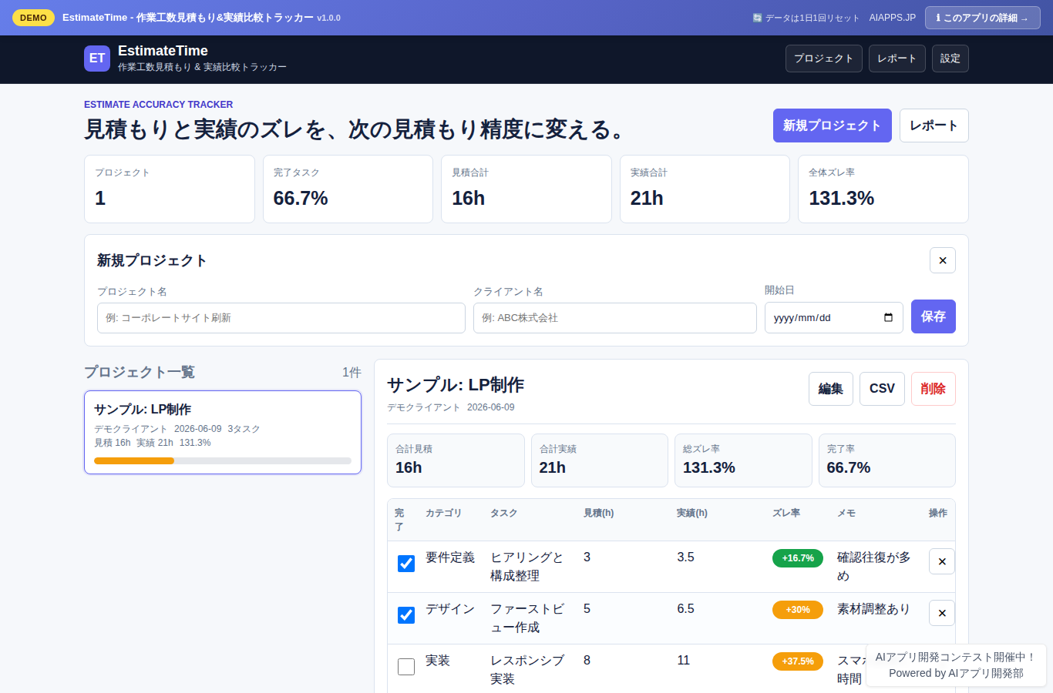Click the 編集 button for サンプル: LP制作
The height and width of the screenshot is (693, 1053).
(x=831, y=389)
